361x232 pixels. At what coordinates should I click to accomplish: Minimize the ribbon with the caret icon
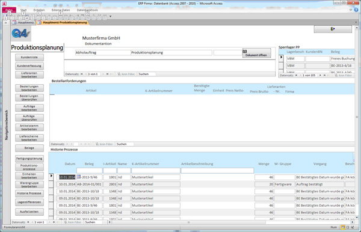pyautogui.click(x=351, y=10)
